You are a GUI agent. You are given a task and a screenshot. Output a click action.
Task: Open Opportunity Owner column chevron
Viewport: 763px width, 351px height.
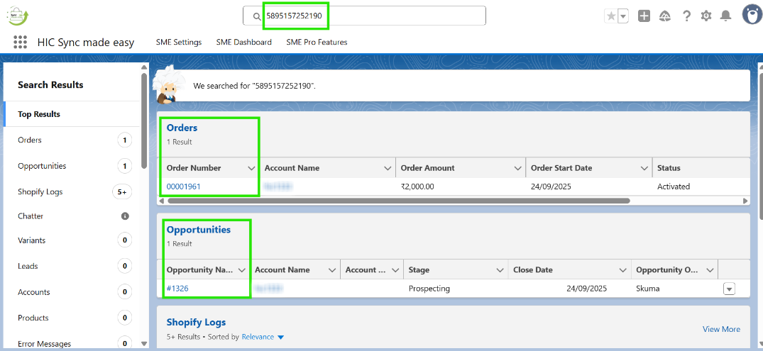click(x=710, y=270)
